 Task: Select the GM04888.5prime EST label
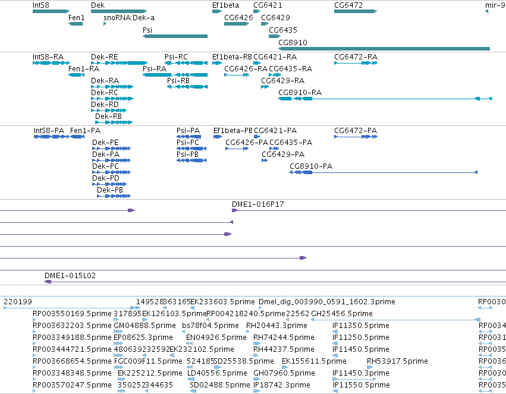(145, 326)
